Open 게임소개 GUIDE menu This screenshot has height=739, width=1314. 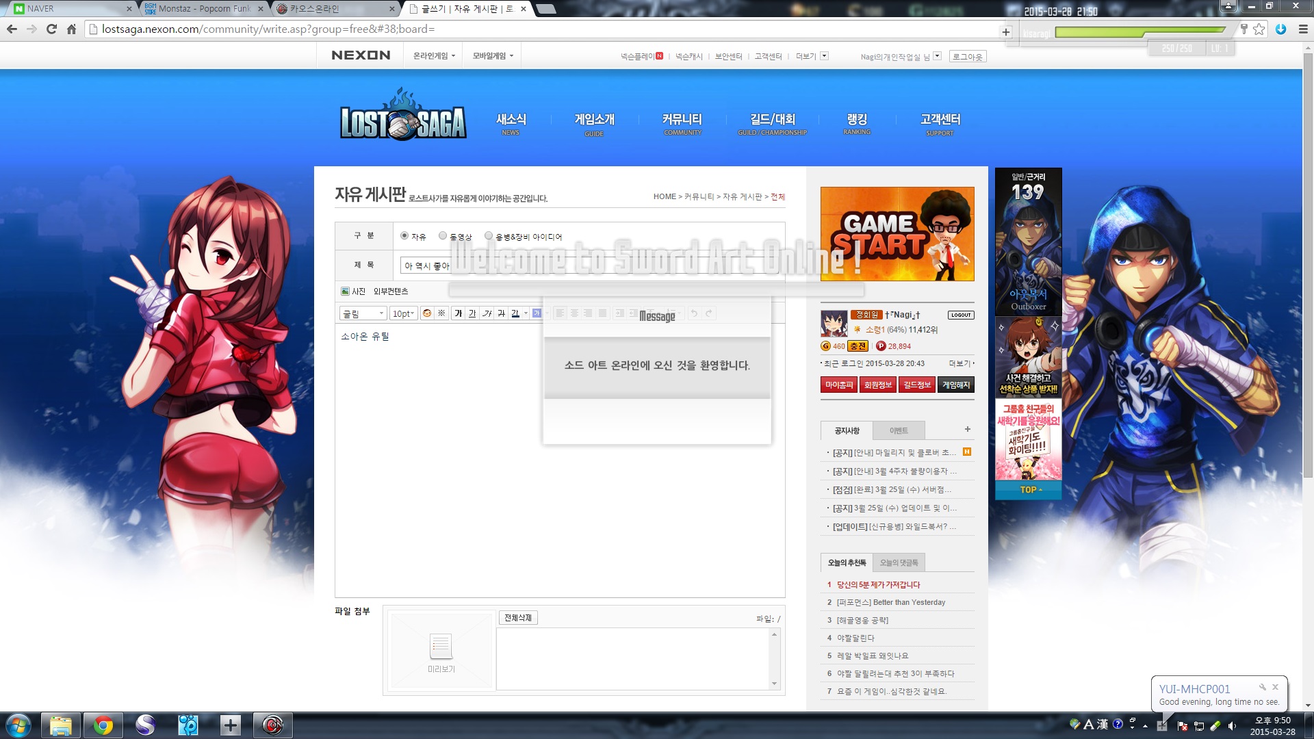pyautogui.click(x=594, y=124)
